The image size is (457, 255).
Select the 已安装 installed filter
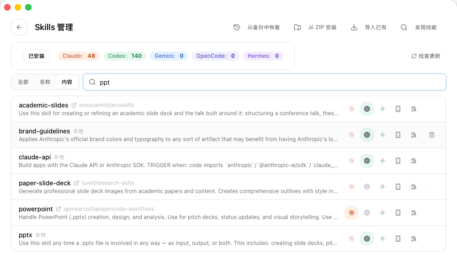point(37,56)
